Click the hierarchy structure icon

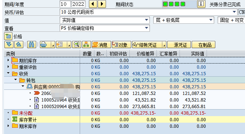86,45
